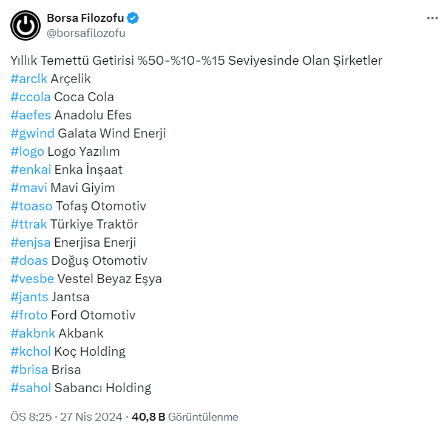Open the #enkai hashtag
The width and height of the screenshot is (443, 434).
[x=30, y=170]
